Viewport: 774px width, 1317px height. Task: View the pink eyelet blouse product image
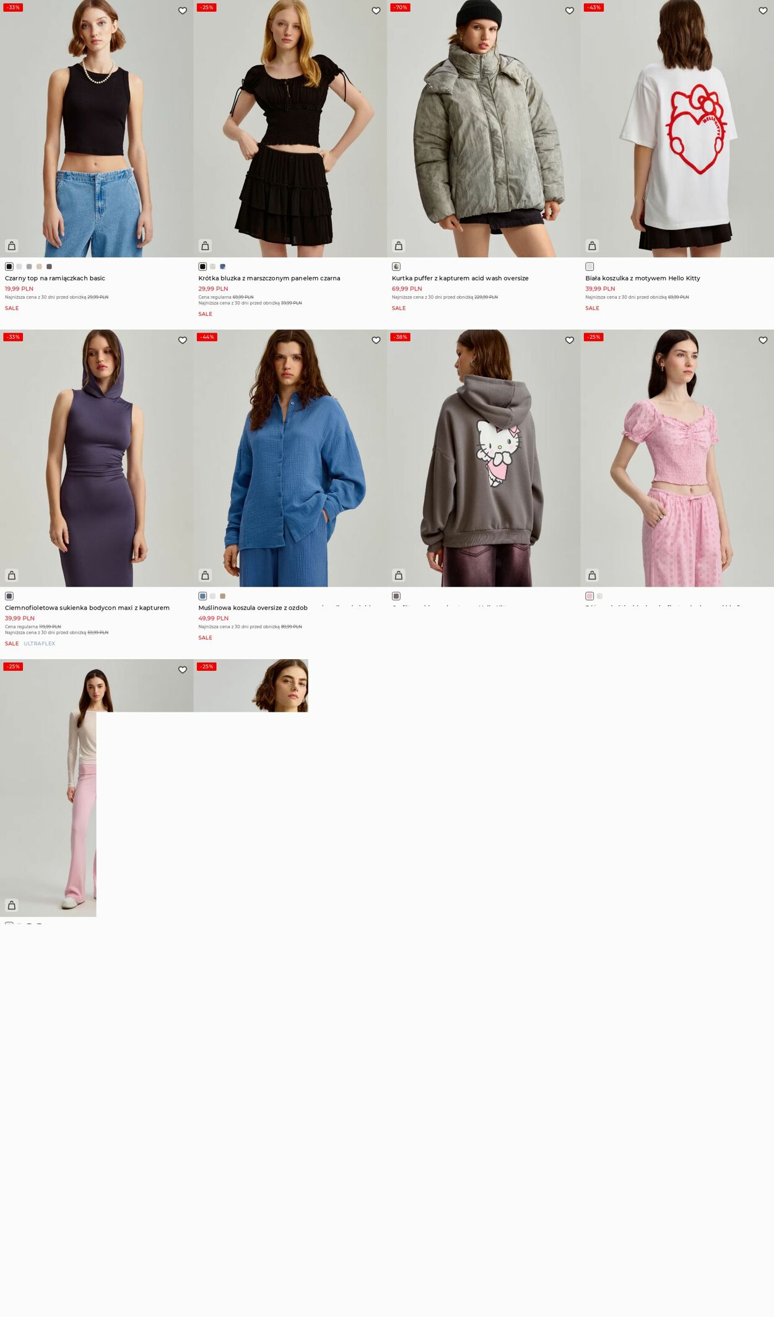coord(677,458)
